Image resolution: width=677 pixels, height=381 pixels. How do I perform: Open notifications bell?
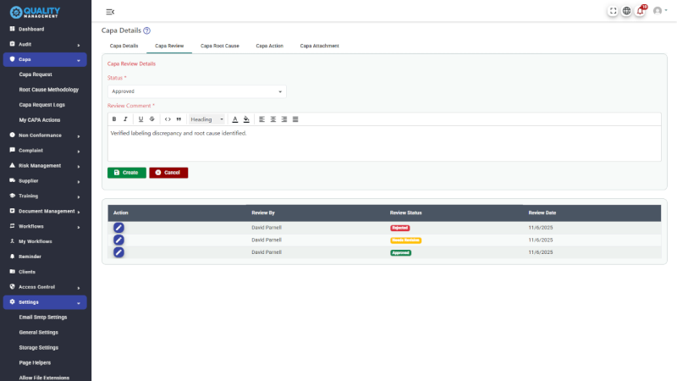click(641, 11)
